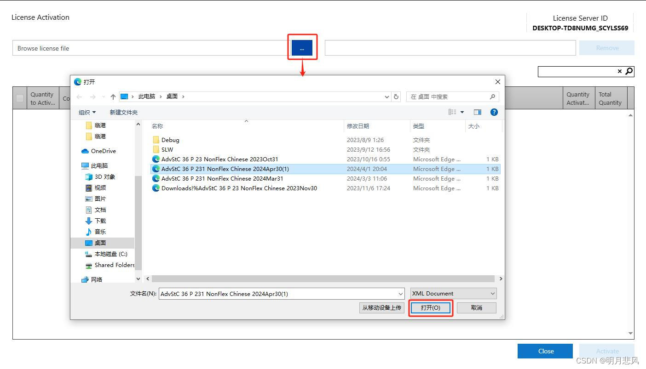Viewport: 646px width, 369px height.
Task: Open help with the blue question icon
Action: coord(494,112)
